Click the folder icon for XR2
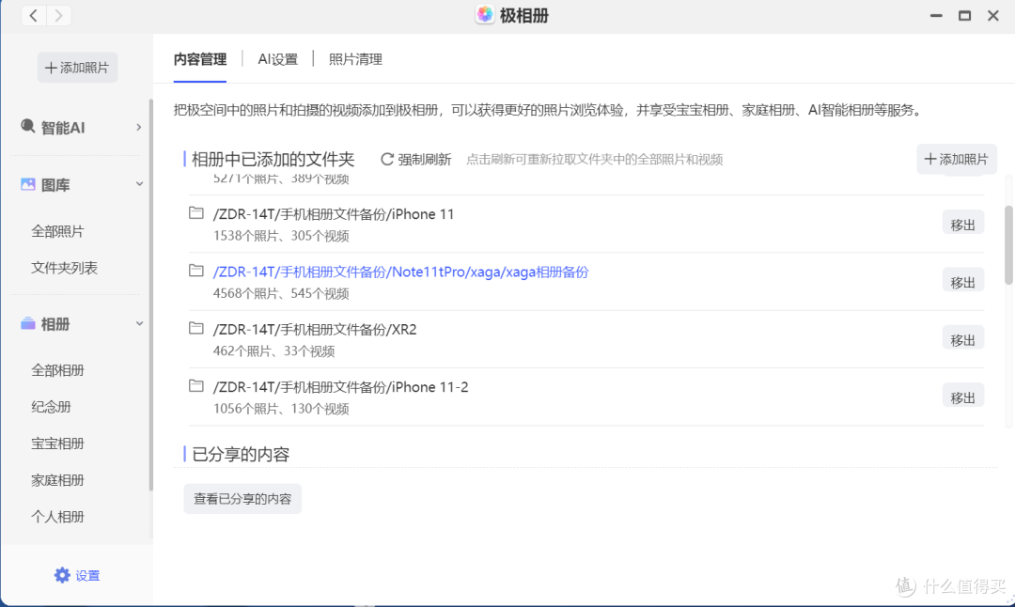Image resolution: width=1015 pixels, height=607 pixels. [x=196, y=328]
